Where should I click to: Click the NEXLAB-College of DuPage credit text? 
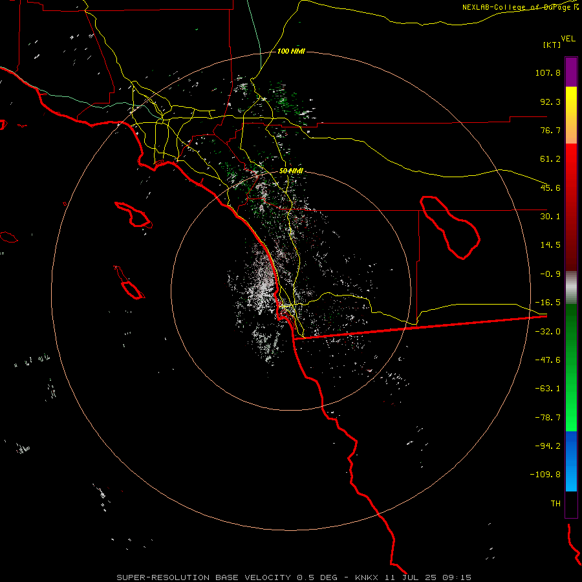pyautogui.click(x=520, y=7)
